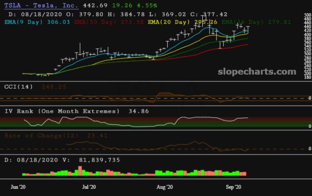Click the Rate of Change(12) label
312x196 pixels.
41,136
